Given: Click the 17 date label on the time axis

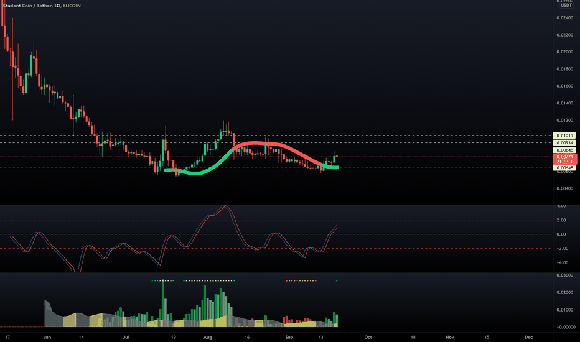Looking at the screenshot, I should (7, 337).
